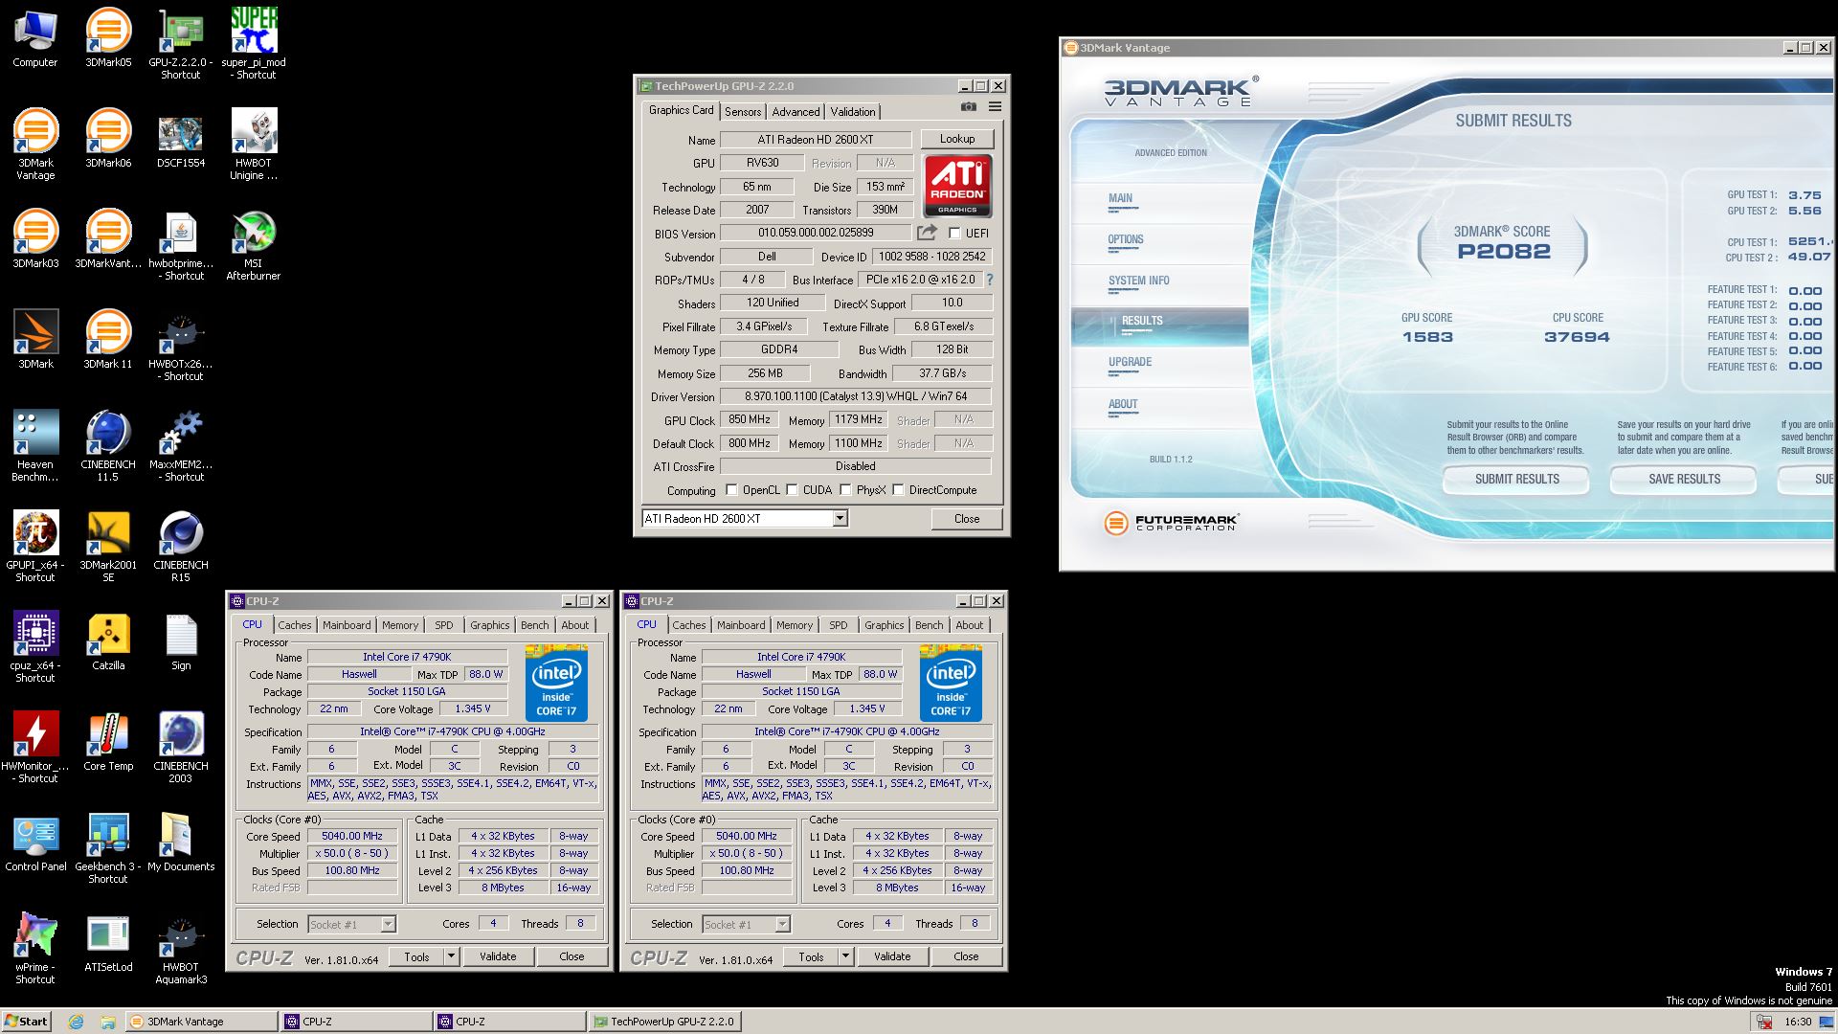This screenshot has width=1838, height=1034.
Task: Select SYSTEM INFO in 3DMark Vantage menu
Action: pos(1139,281)
